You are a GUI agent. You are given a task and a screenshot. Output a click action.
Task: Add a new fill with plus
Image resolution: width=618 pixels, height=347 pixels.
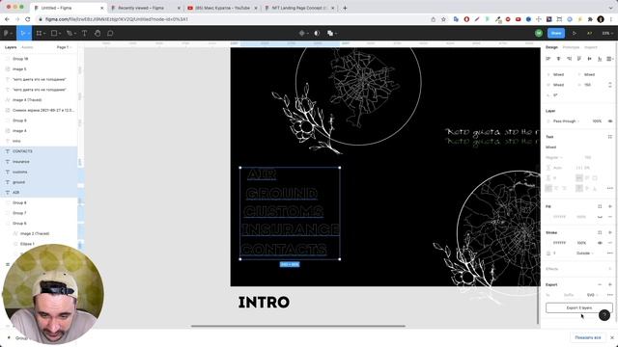[610, 206]
